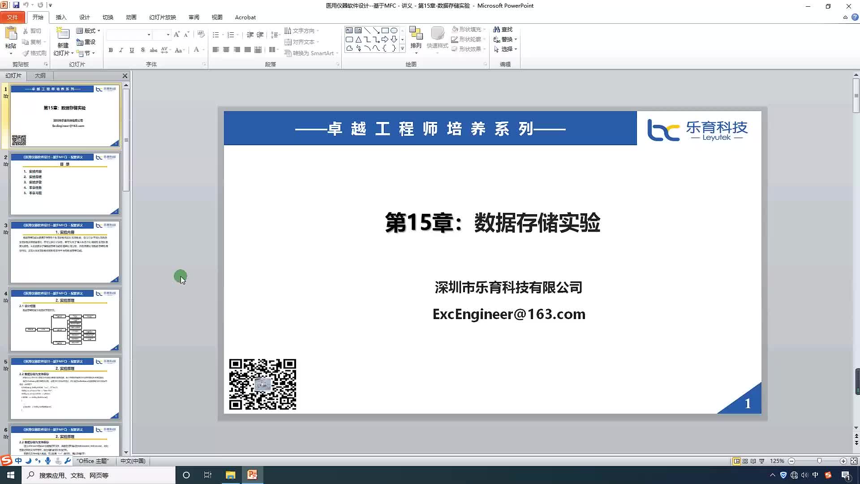
Task: Select the freeform shape tool
Action: pyautogui.click(x=349, y=48)
